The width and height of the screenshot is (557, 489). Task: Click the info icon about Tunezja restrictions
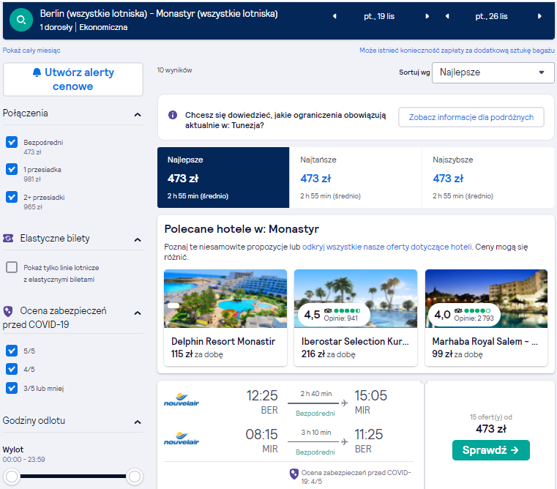173,115
